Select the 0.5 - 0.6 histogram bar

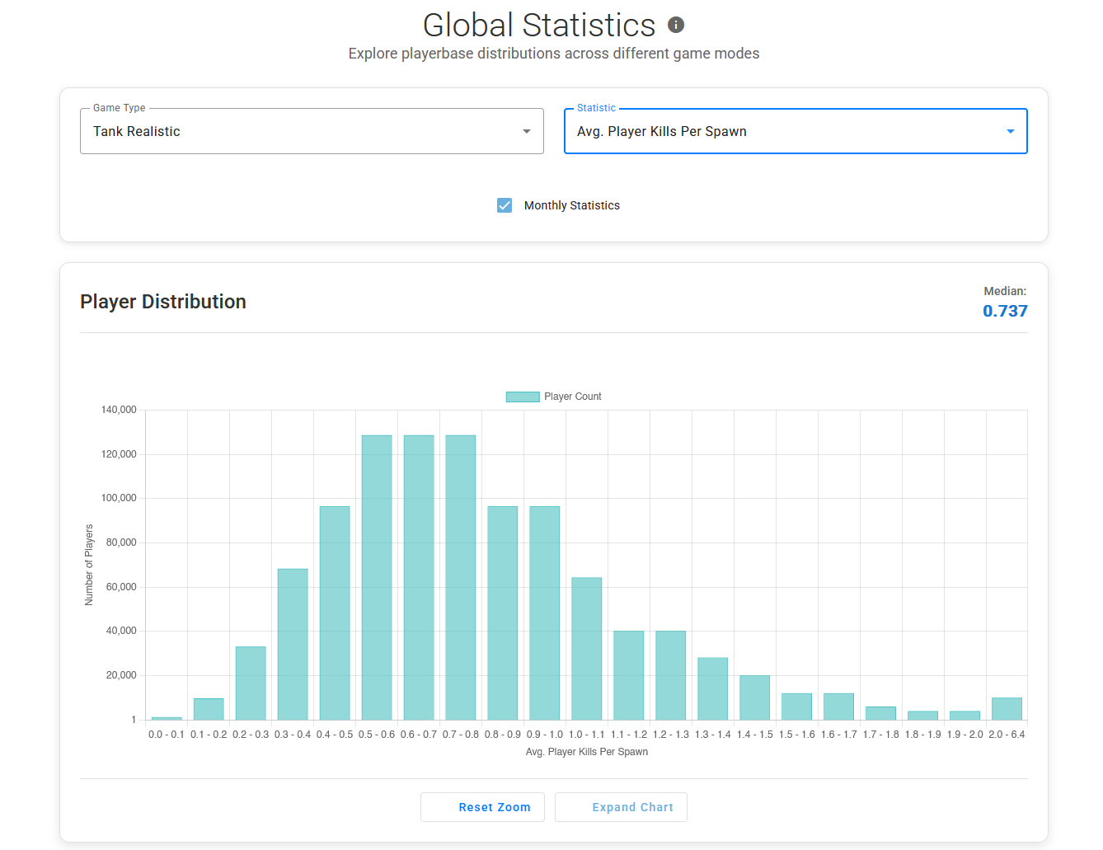click(377, 578)
